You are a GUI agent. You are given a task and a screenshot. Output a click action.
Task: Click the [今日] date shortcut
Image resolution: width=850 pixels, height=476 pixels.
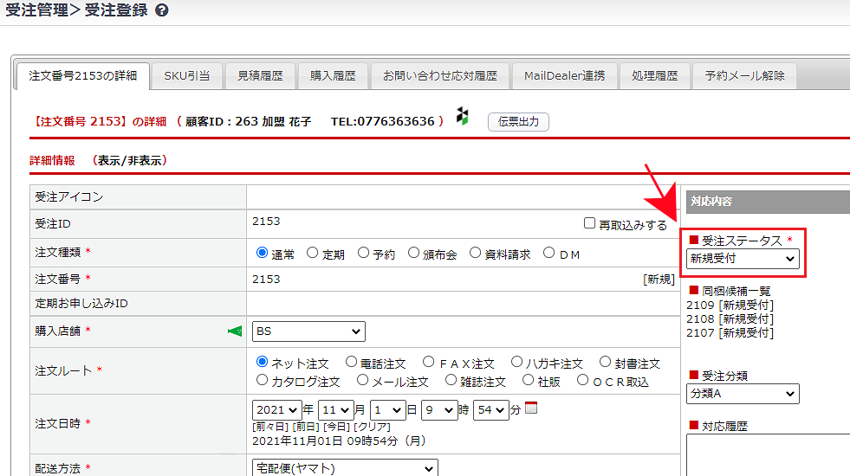click(x=337, y=427)
